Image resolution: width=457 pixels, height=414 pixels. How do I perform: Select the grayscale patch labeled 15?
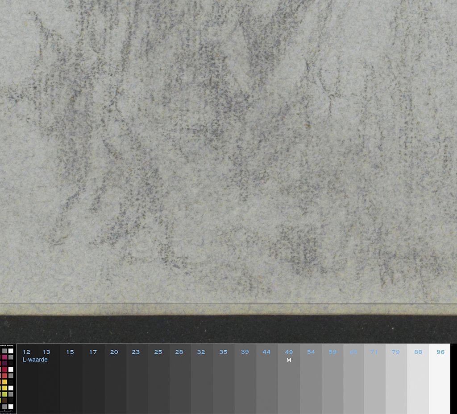coord(71,383)
